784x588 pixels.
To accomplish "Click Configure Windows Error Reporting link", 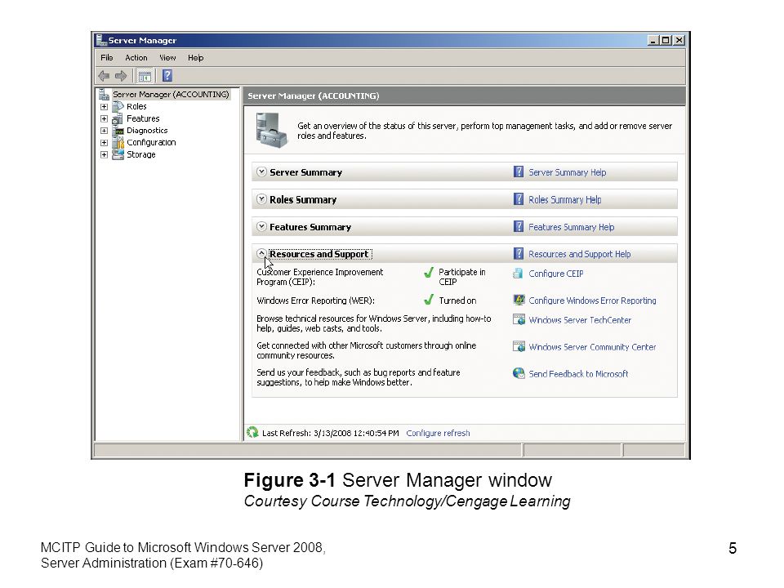I will [593, 301].
